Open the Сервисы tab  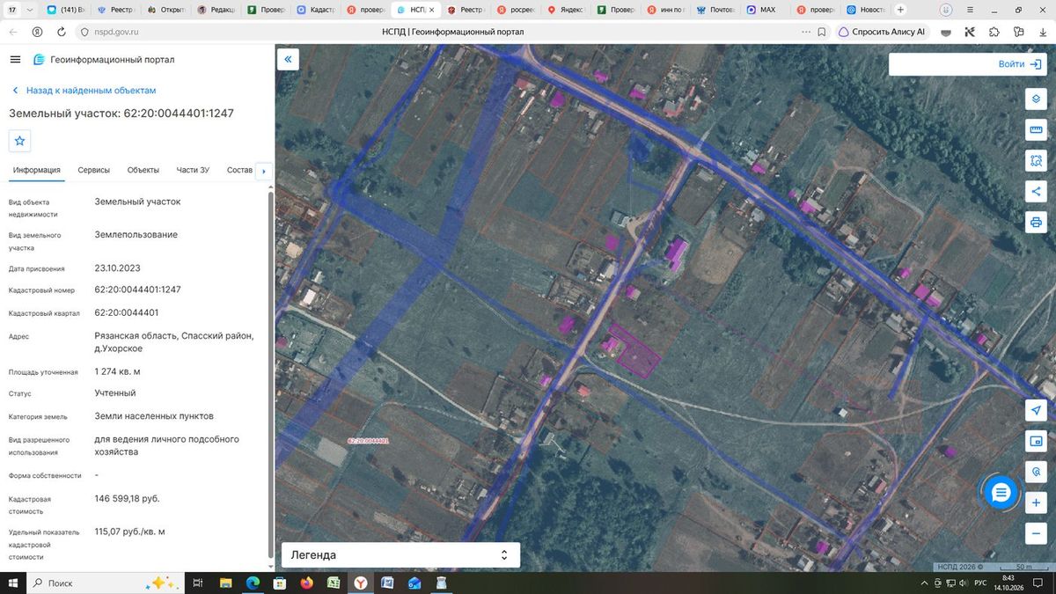(x=94, y=170)
